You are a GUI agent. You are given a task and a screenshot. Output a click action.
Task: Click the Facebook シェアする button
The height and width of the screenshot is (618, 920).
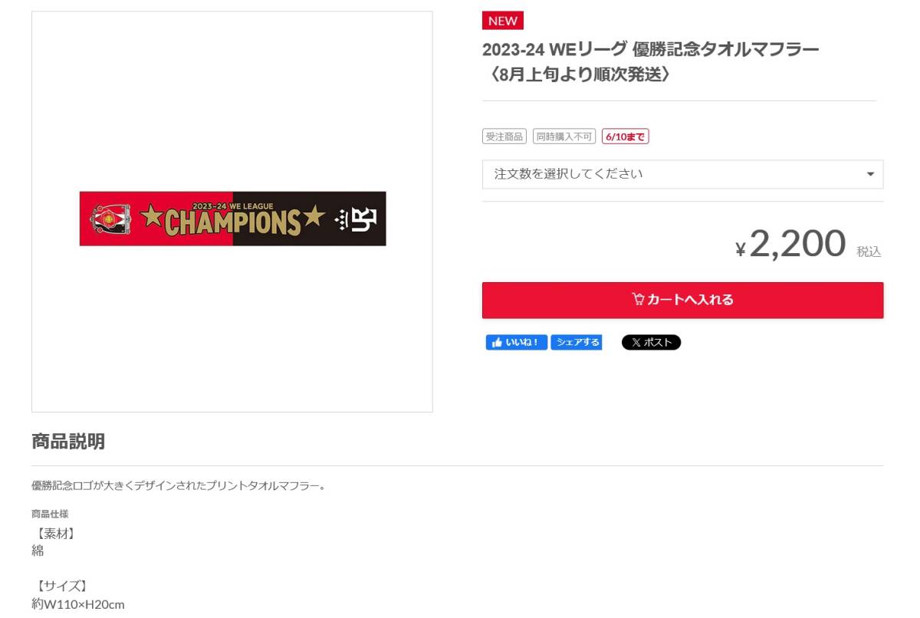pyautogui.click(x=576, y=343)
